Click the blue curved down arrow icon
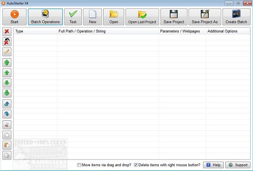This screenshot has width=253, height=171. 7,114
